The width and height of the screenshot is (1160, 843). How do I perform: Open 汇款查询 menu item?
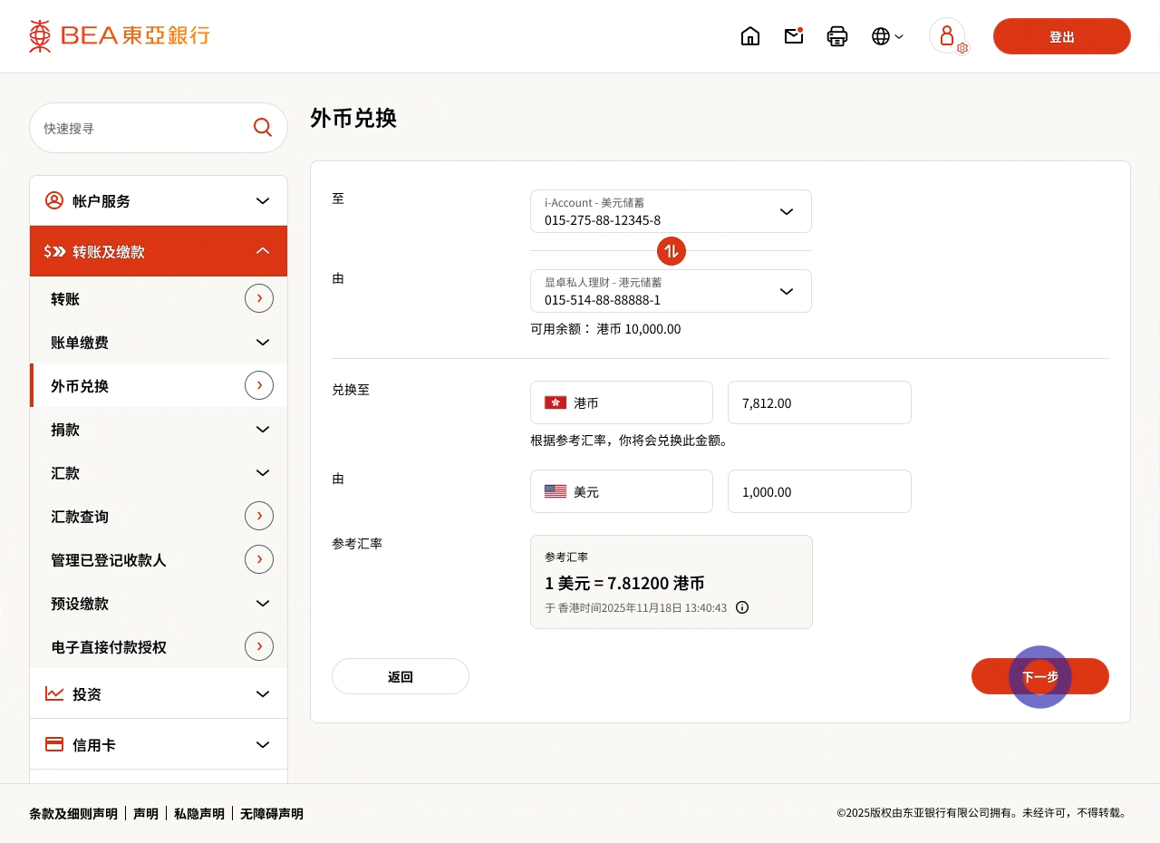tap(159, 517)
